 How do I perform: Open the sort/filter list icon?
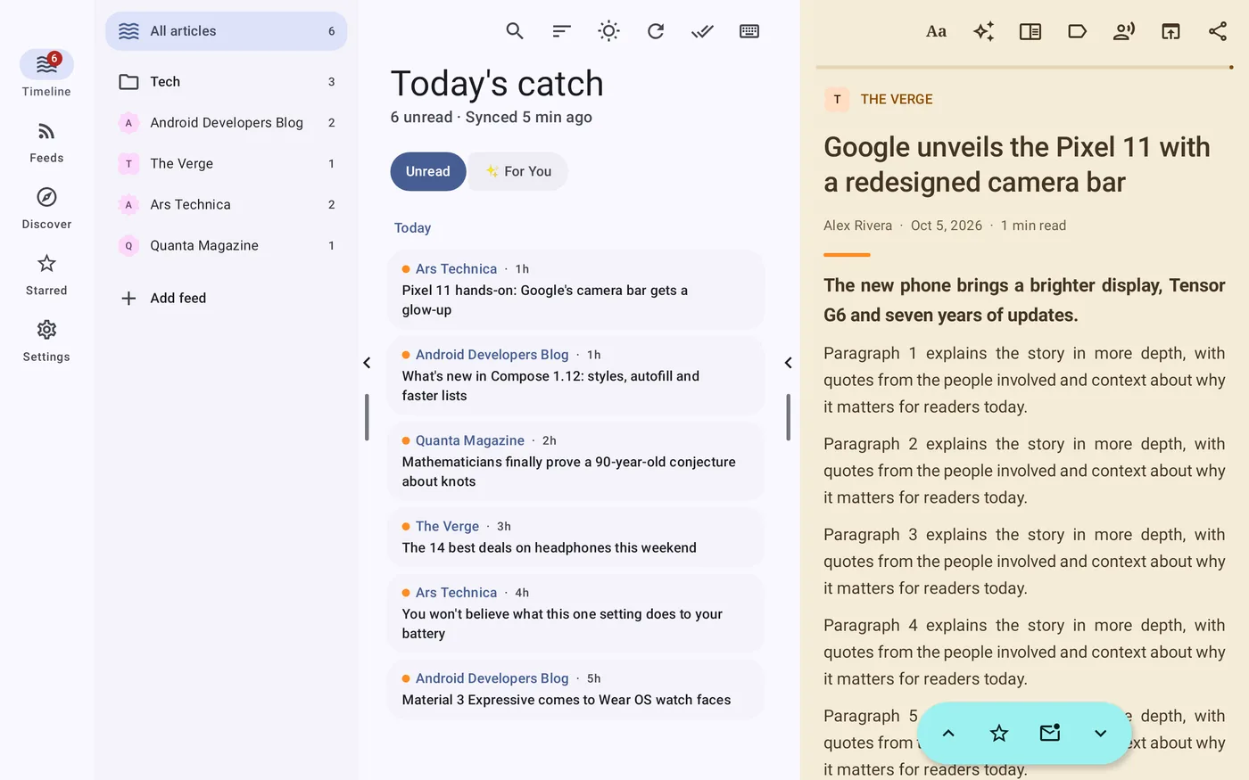click(561, 31)
